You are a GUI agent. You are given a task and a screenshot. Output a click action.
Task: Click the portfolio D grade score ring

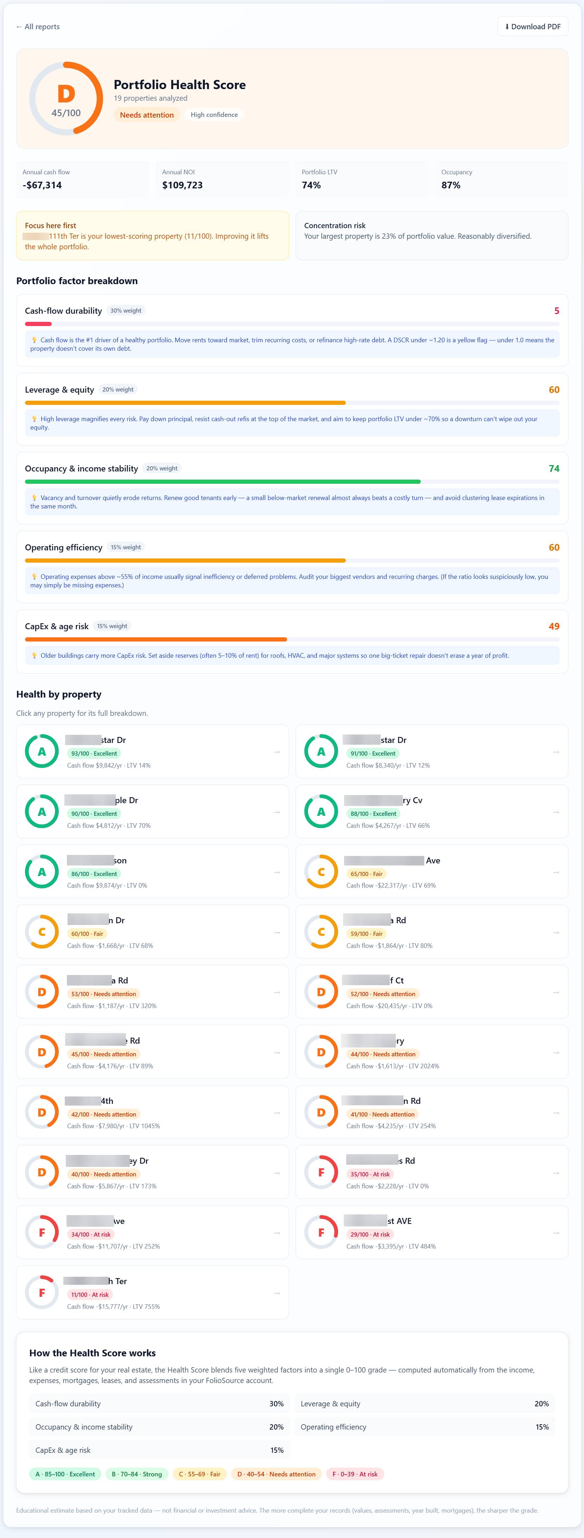coord(66,99)
